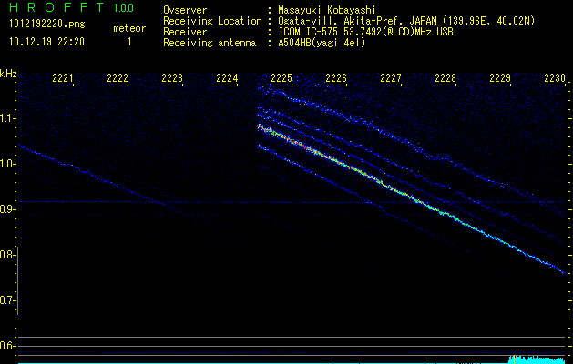573x364 pixels.
Task: Click the 2224 time axis marker
Action: tap(227, 77)
